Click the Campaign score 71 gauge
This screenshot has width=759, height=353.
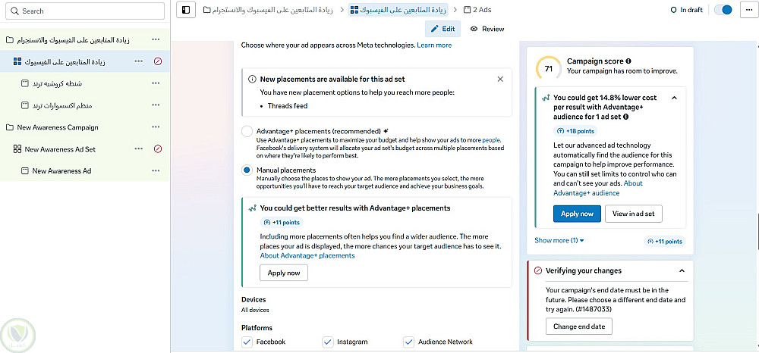tap(549, 69)
